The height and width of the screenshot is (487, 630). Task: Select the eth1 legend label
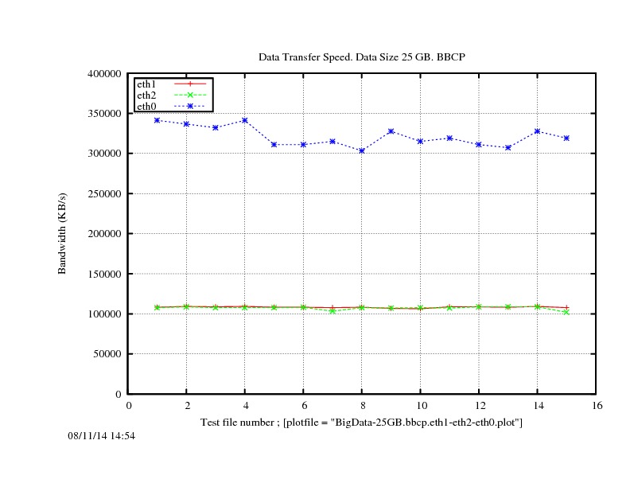[x=146, y=84]
